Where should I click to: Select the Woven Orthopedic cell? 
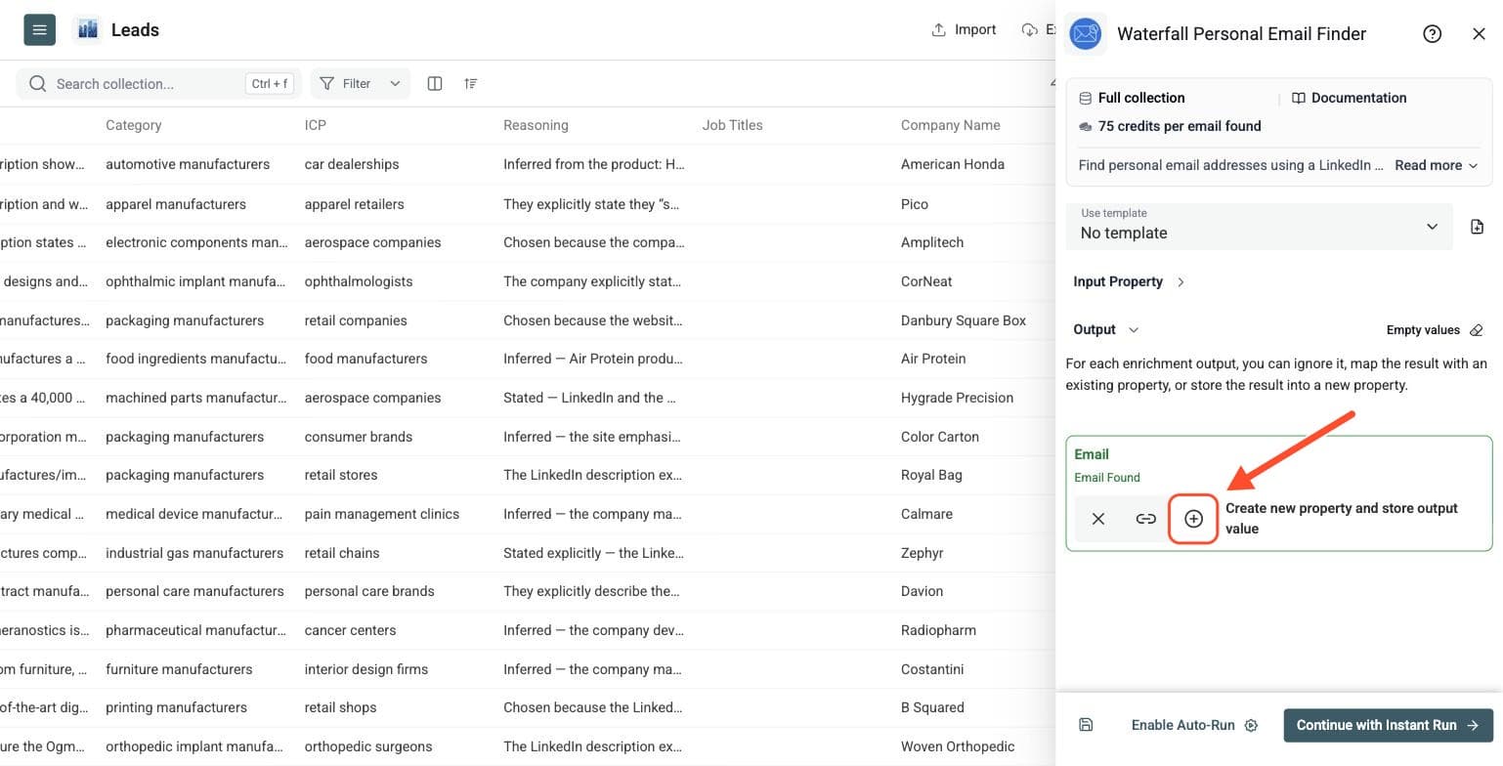click(x=958, y=746)
